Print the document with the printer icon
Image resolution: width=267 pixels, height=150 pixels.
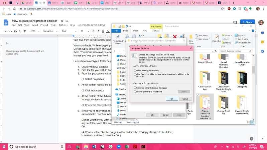coord(15,31)
